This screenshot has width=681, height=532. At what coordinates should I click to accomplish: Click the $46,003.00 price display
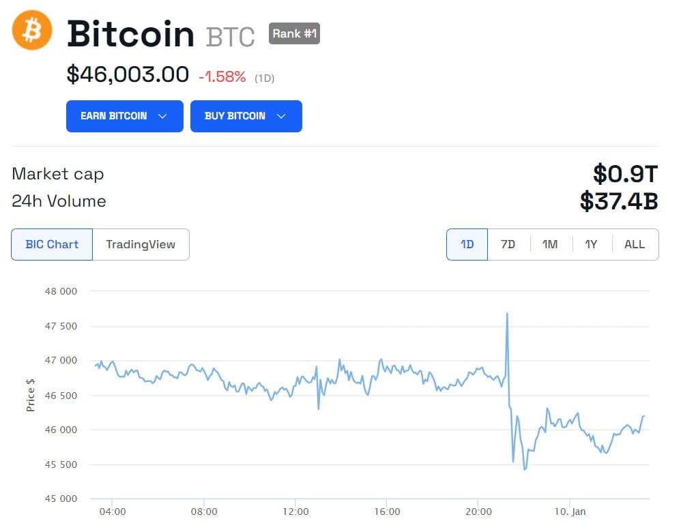coord(128,74)
